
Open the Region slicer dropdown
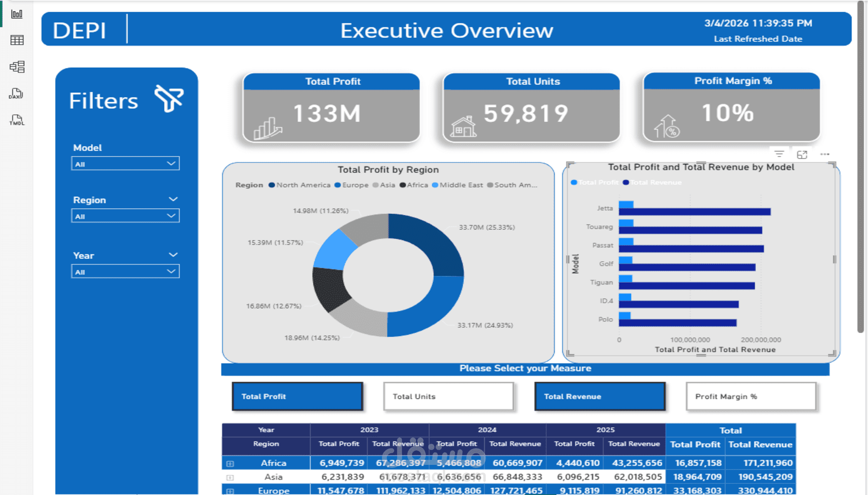pos(125,216)
